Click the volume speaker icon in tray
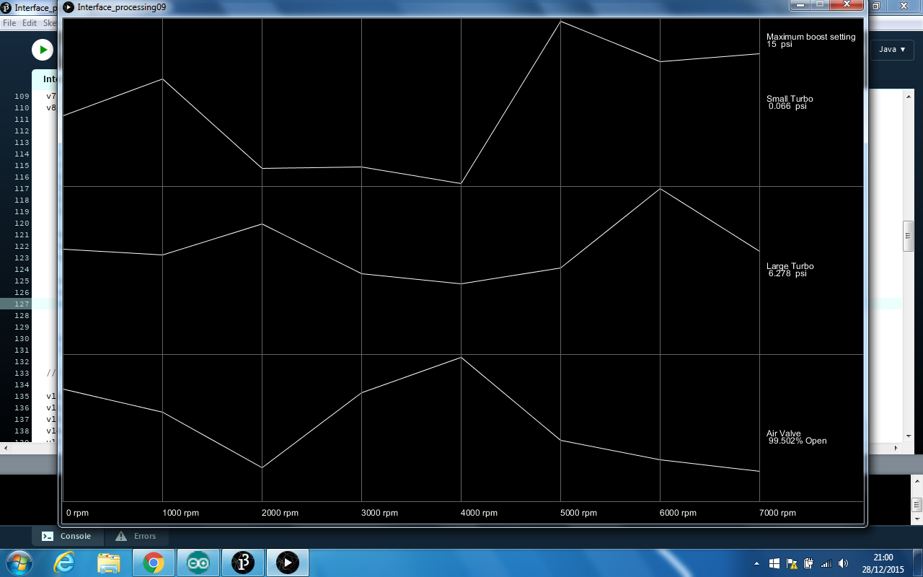 coord(843,563)
